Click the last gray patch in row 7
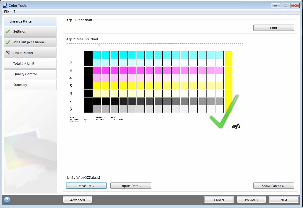The width and height of the screenshot is (303, 208). click(x=220, y=101)
